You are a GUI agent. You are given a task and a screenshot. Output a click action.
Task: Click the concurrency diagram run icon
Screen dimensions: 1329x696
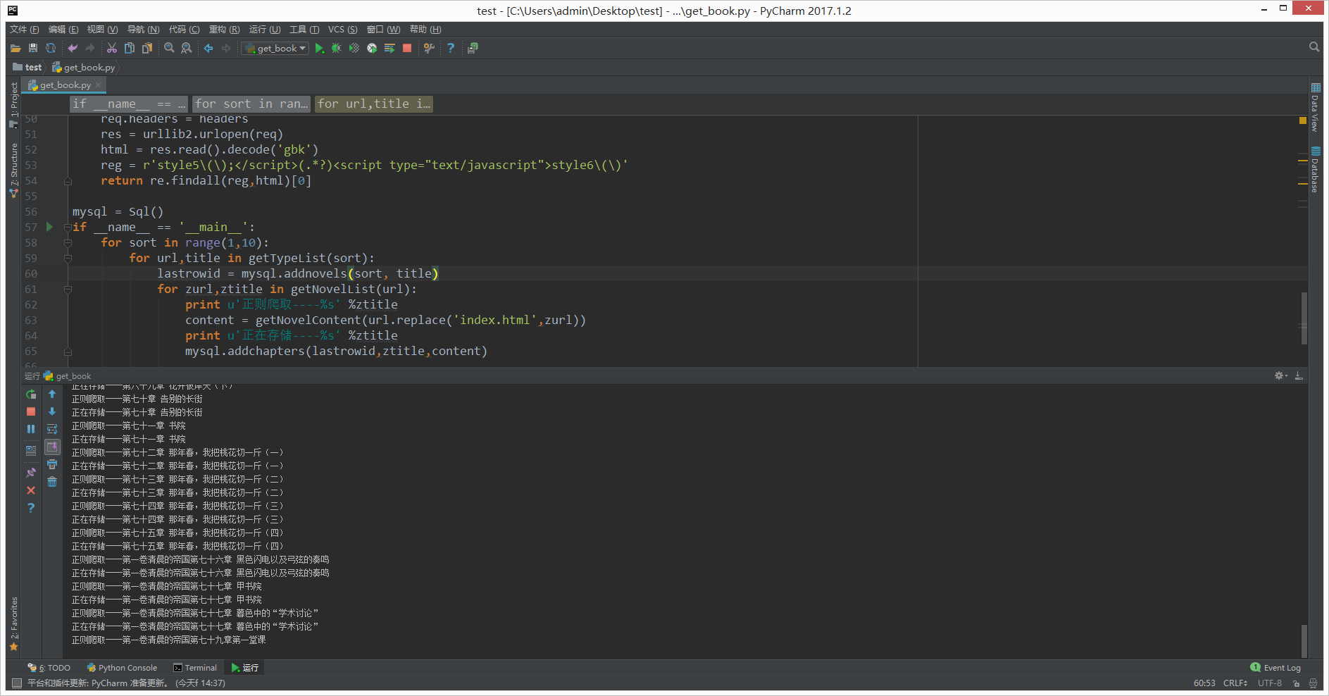[389, 48]
